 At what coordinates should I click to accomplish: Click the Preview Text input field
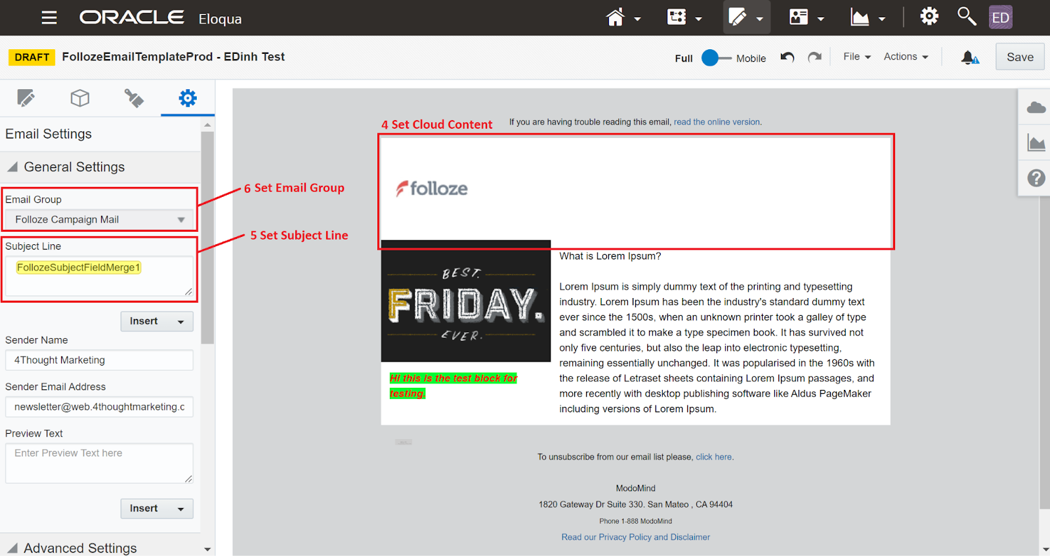coord(98,463)
